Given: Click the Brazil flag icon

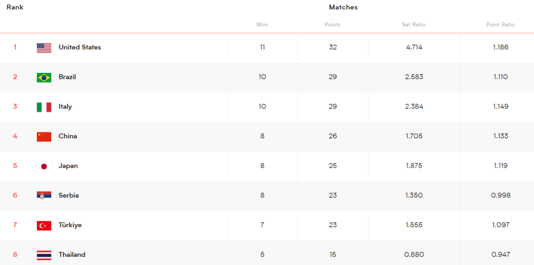Looking at the screenshot, I should click(x=44, y=77).
